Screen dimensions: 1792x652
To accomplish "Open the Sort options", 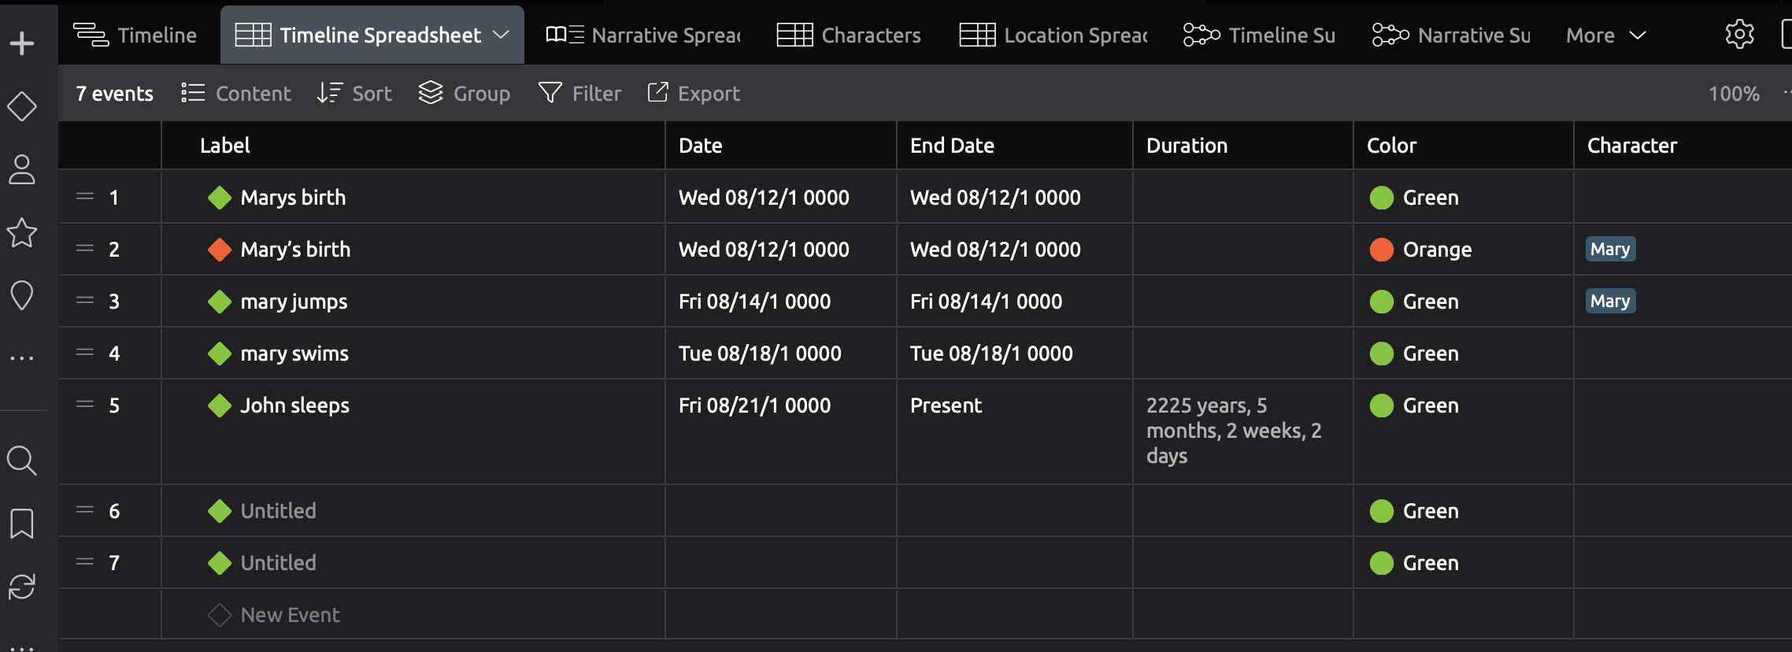I will pyautogui.click(x=354, y=94).
